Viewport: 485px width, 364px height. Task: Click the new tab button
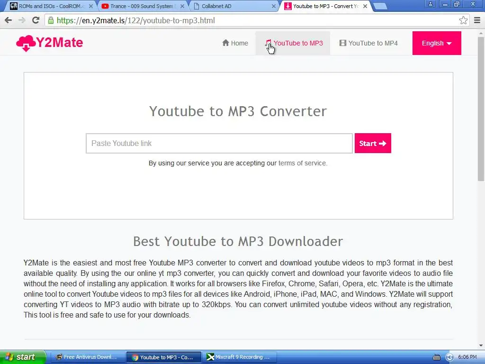pos(380,6)
